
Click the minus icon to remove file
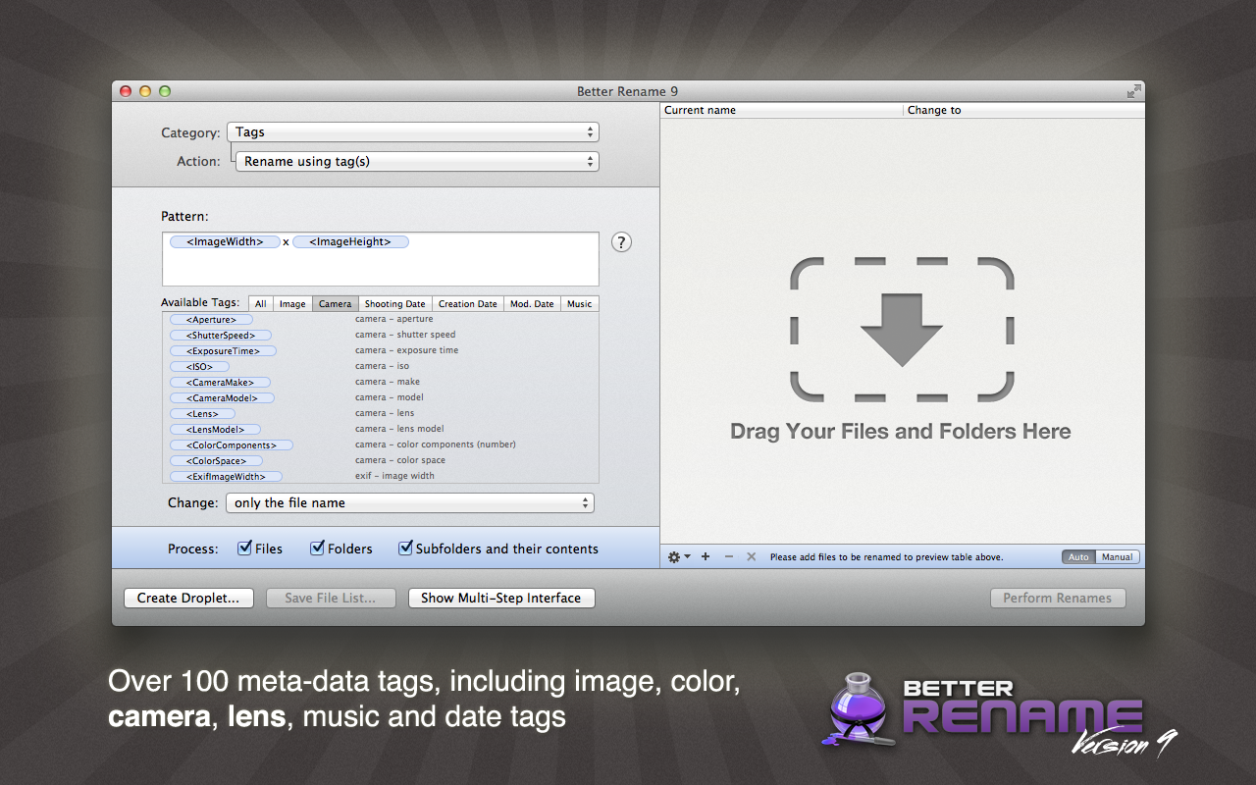tap(728, 556)
